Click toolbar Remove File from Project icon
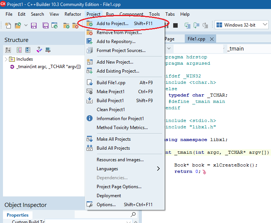Image resolution: width=271 pixels, height=223 pixels. pyautogui.click(x=75, y=25)
